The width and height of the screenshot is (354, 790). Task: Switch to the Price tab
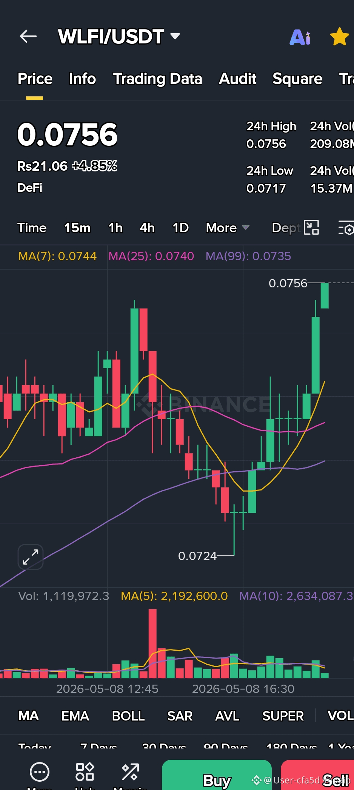(35, 79)
